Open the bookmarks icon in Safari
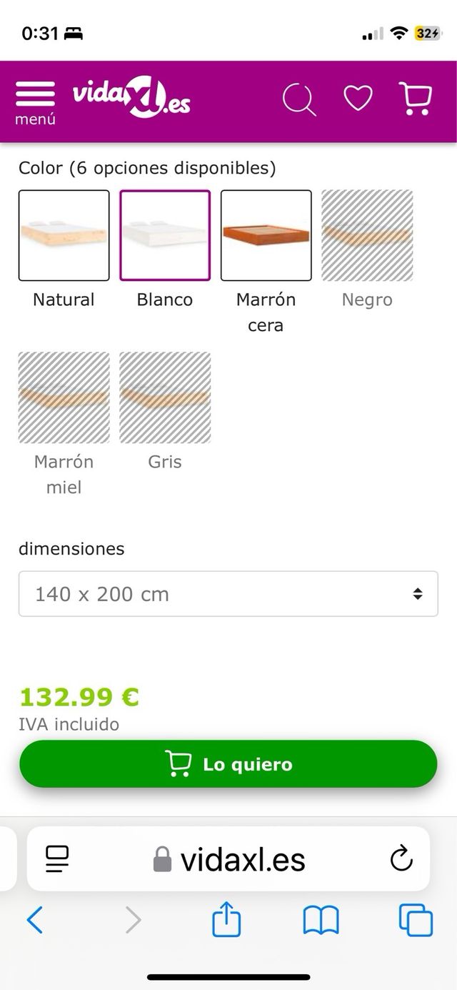This screenshot has height=990, width=457. pyautogui.click(x=321, y=921)
